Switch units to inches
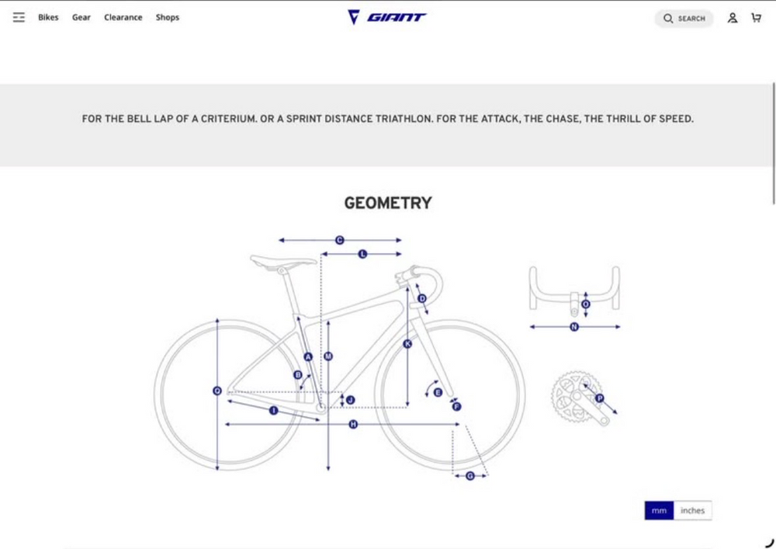 692,510
